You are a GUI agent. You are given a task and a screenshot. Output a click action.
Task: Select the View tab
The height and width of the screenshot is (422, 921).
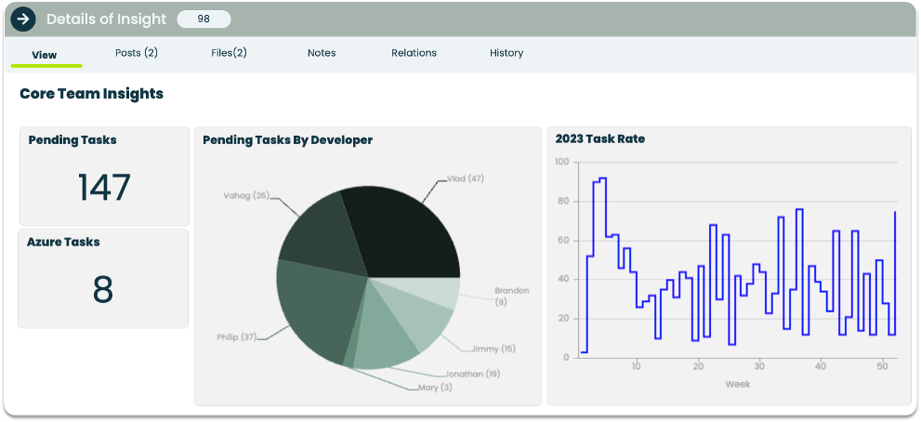45,55
